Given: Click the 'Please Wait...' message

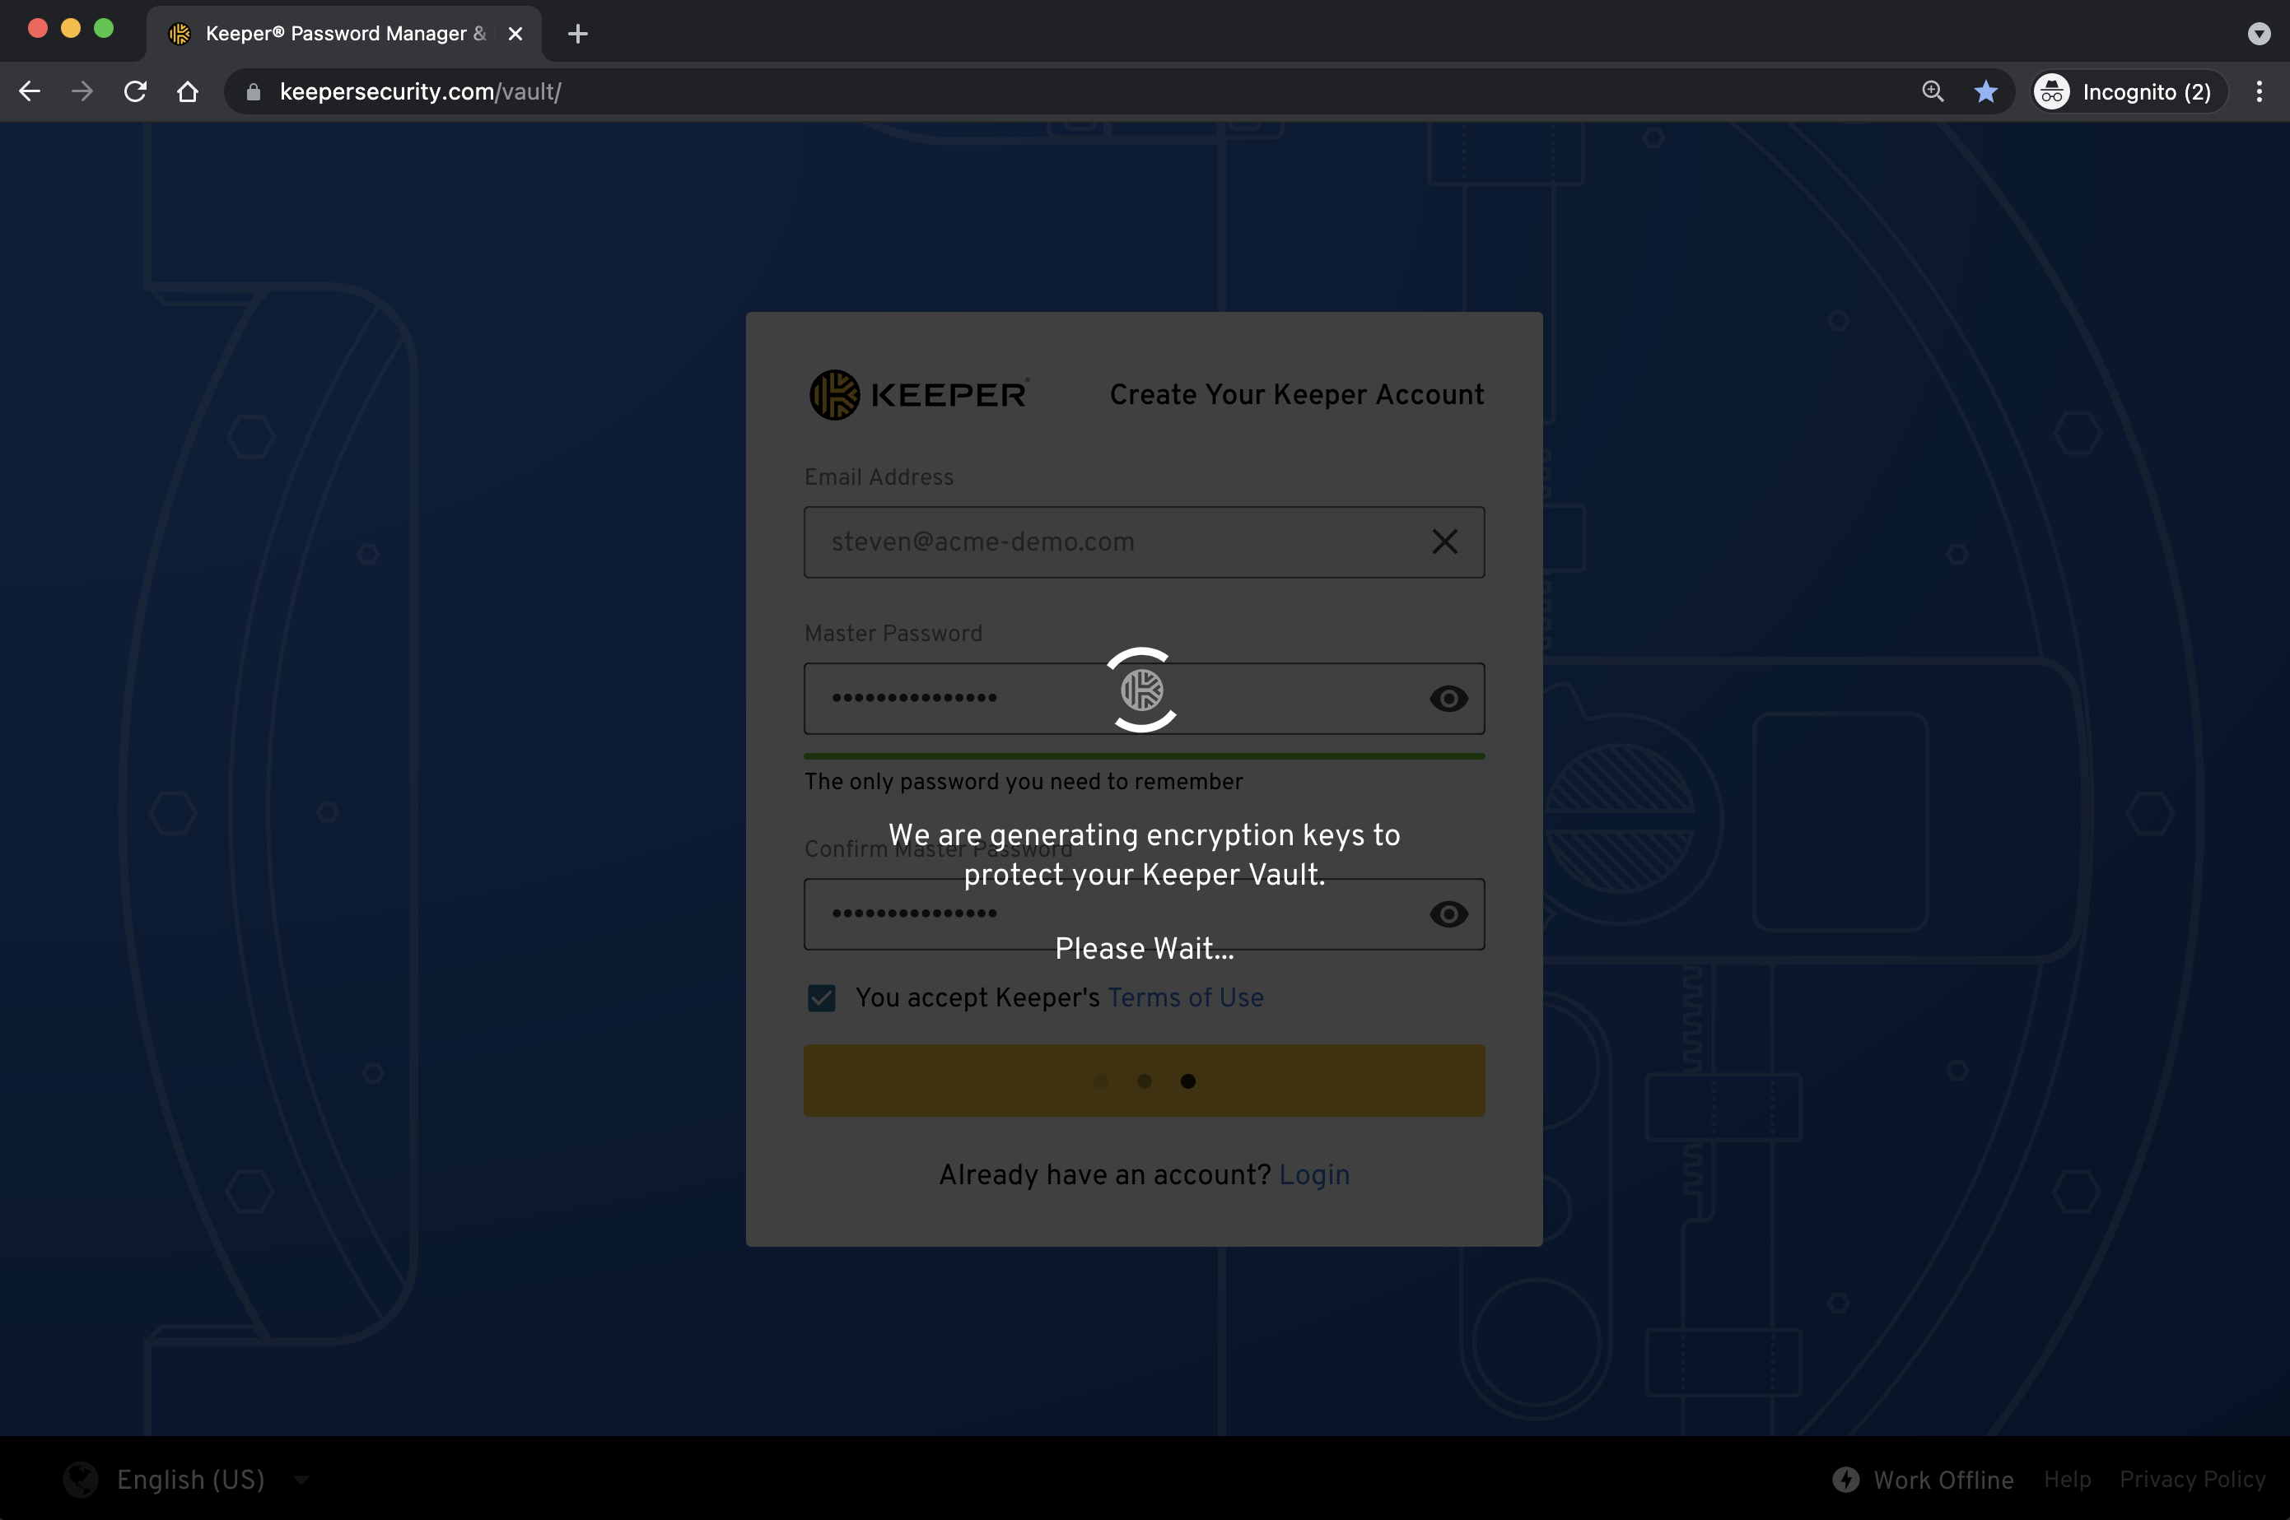Looking at the screenshot, I should (x=1144, y=948).
